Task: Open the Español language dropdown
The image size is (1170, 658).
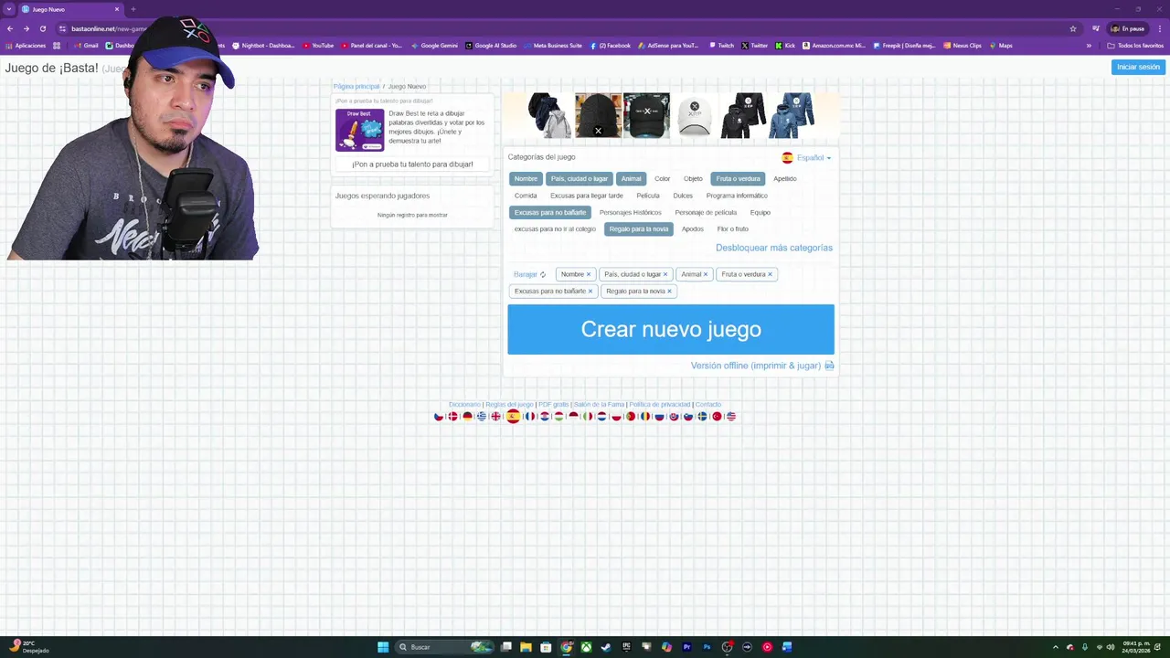Action: coord(813,158)
